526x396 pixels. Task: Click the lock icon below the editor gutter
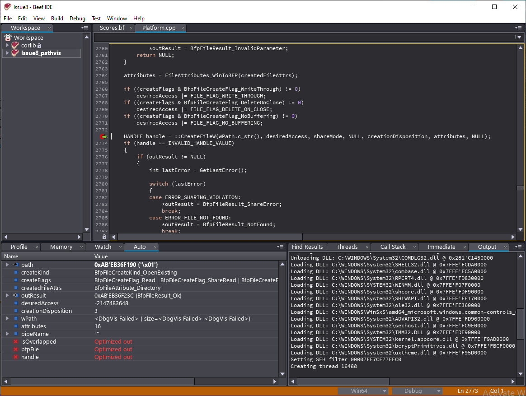[104, 237]
